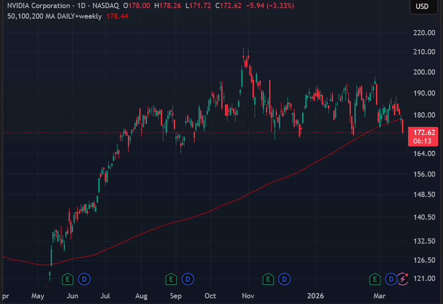This screenshot has height=304, width=443.
Task: Click the dividend marker near June
Action: [x=84, y=279]
